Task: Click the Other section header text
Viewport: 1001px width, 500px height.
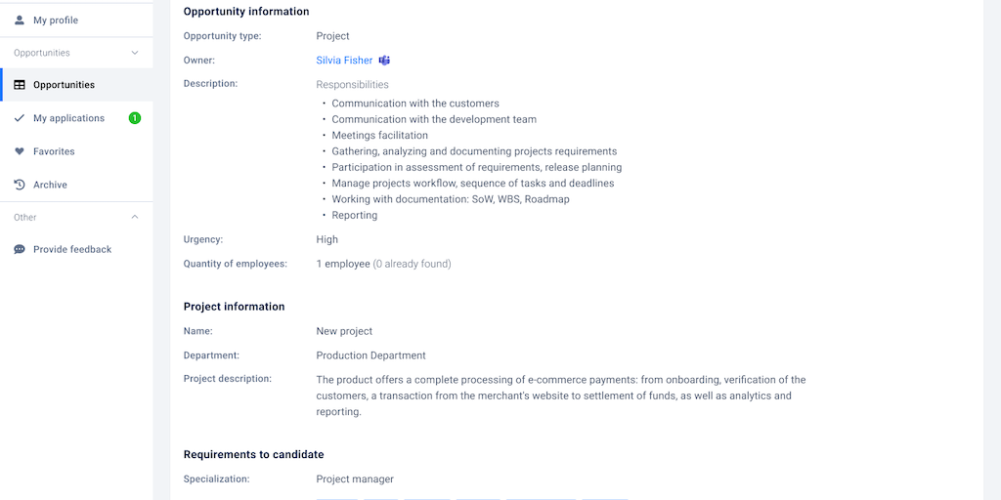Action: point(25,217)
